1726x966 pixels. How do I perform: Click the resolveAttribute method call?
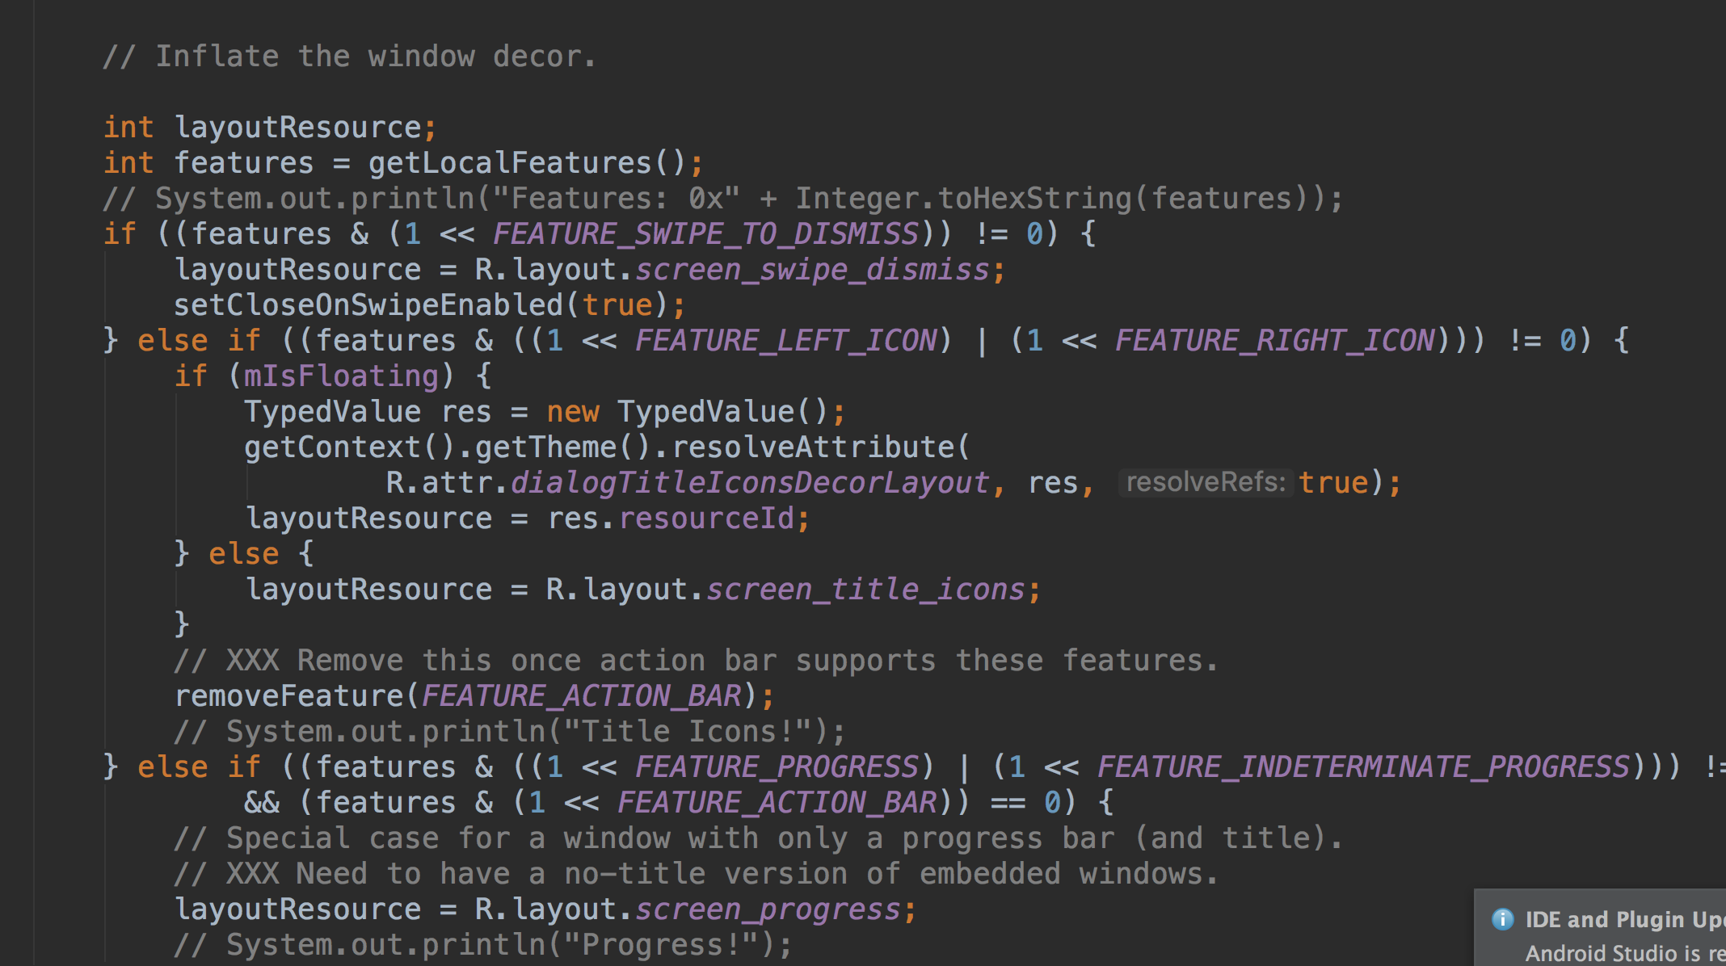click(x=813, y=447)
